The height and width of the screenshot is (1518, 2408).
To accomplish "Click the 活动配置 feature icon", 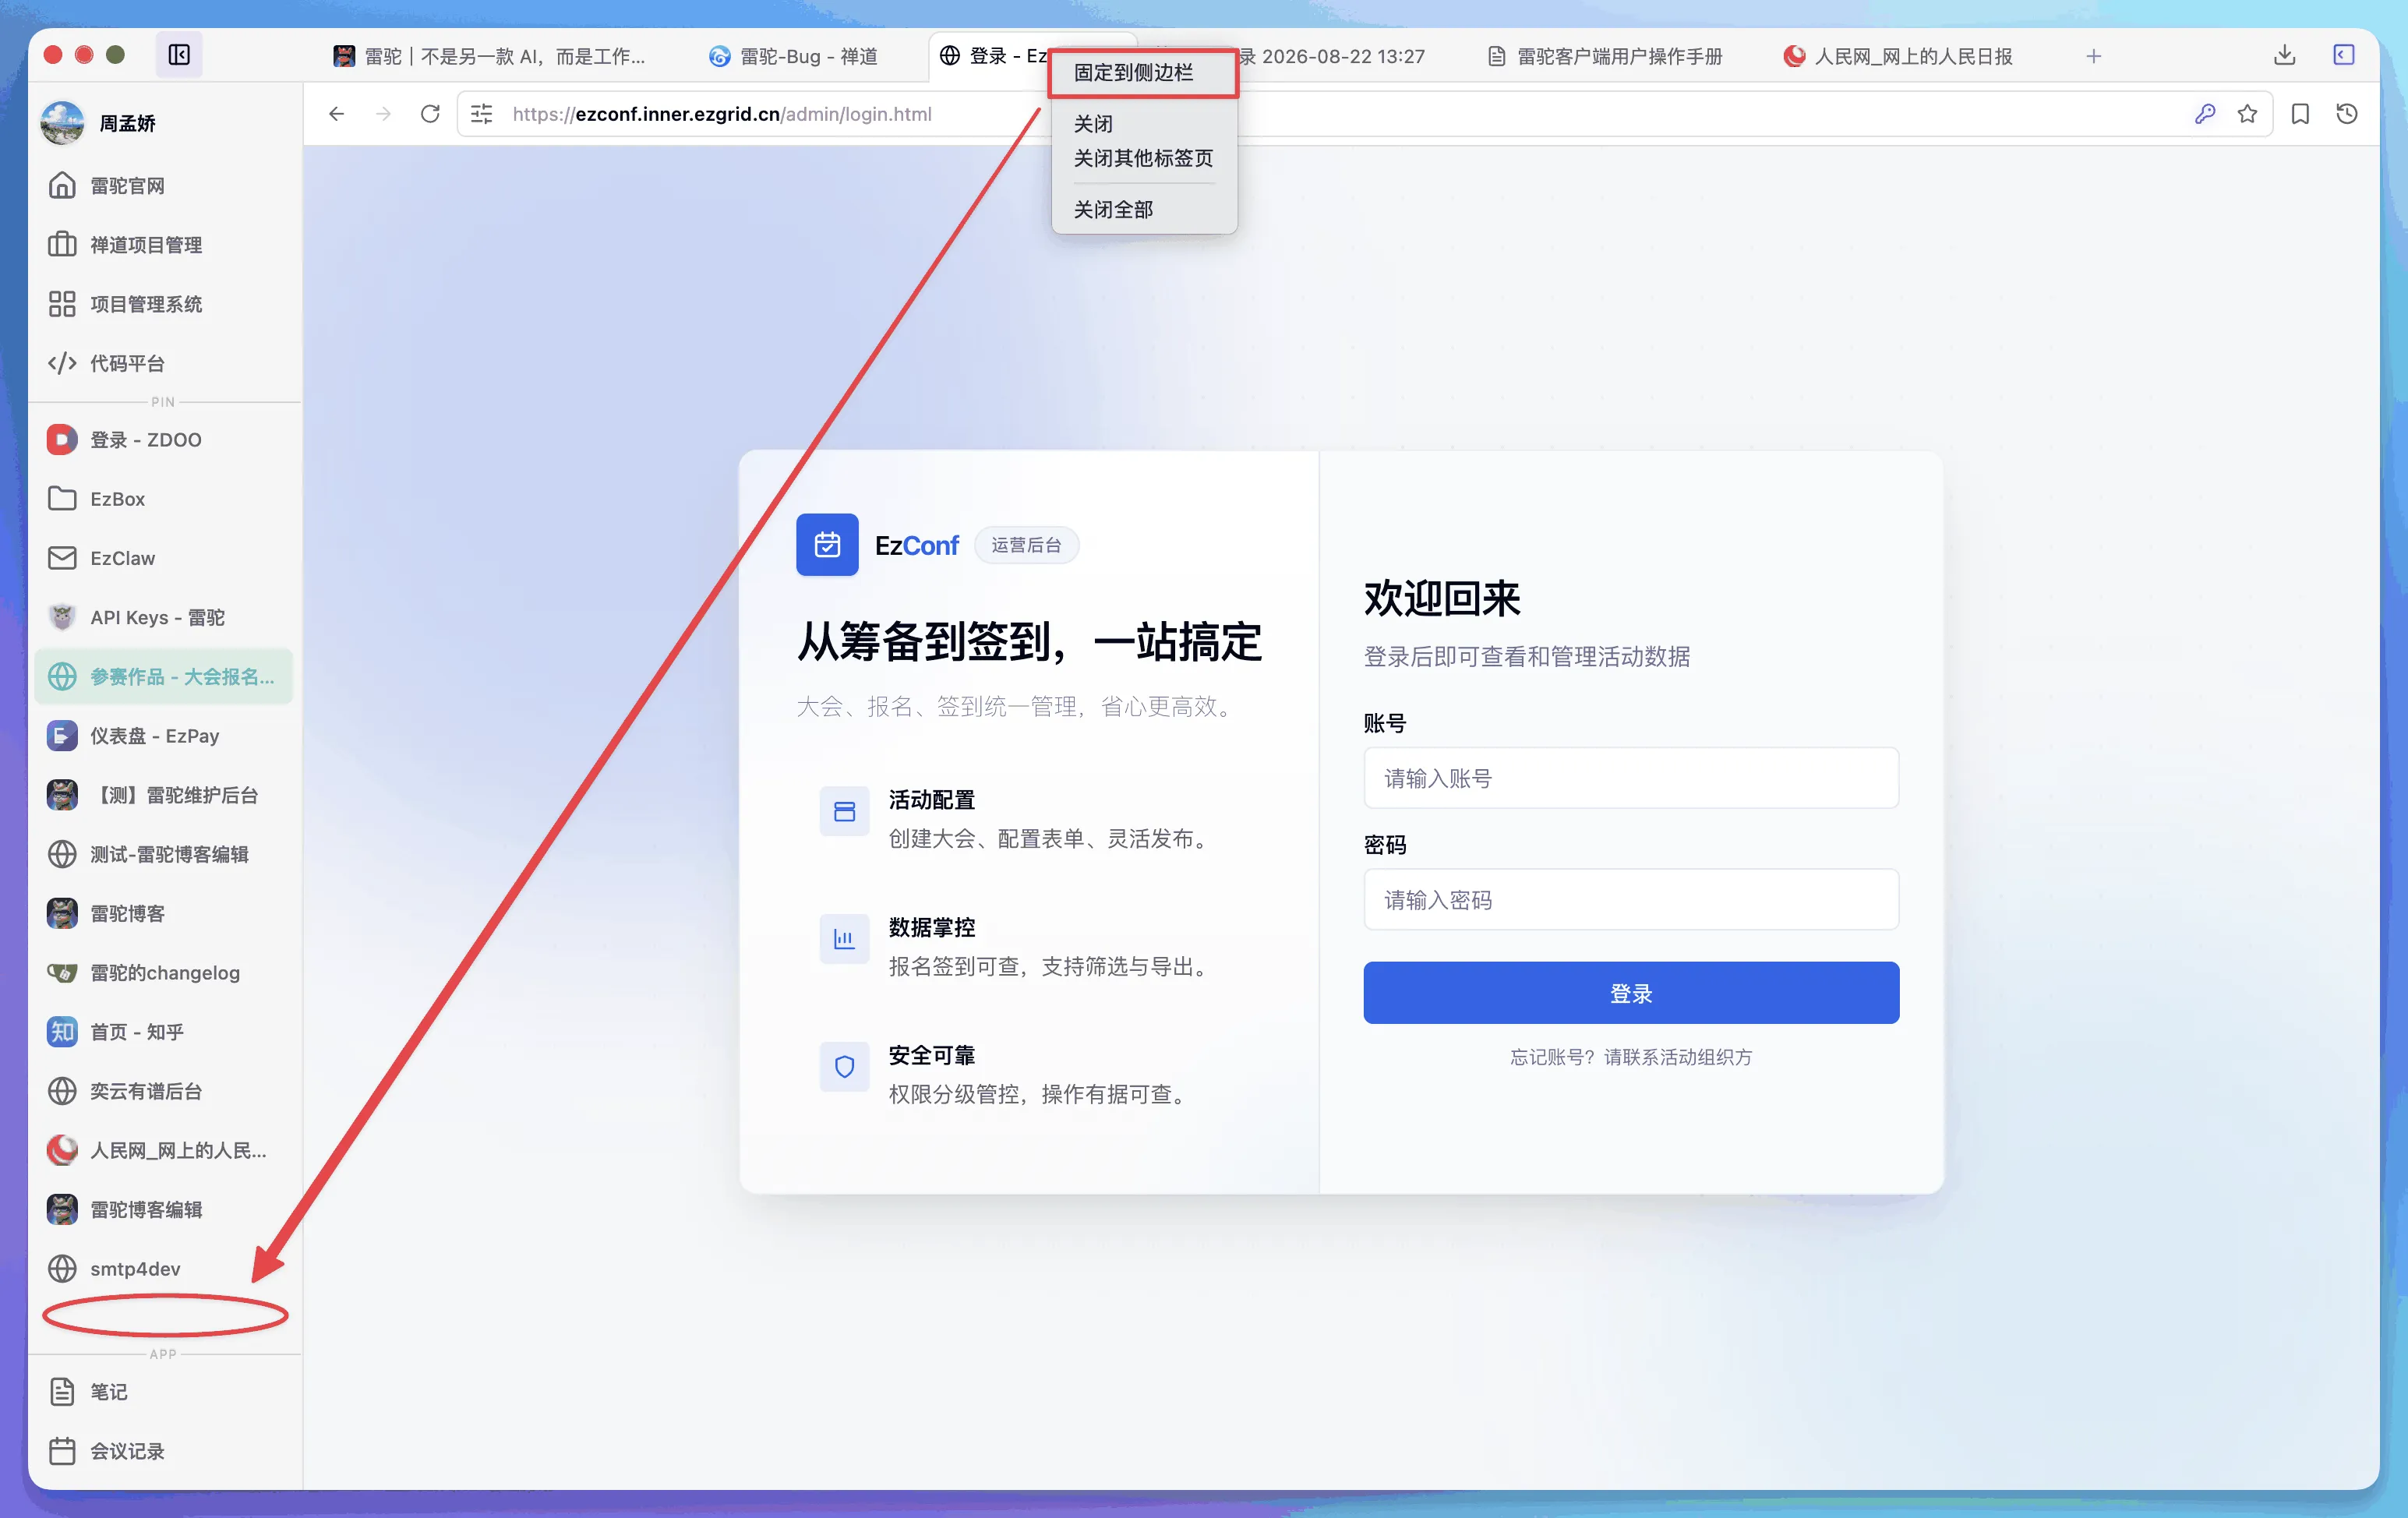I will pyautogui.click(x=845, y=812).
